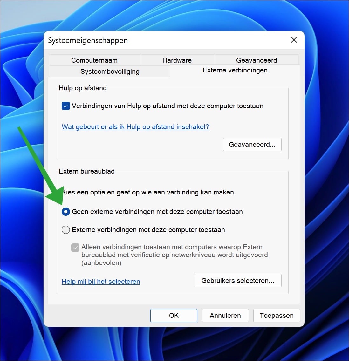Close the Systeemeigenschappen dialog

click(x=294, y=40)
